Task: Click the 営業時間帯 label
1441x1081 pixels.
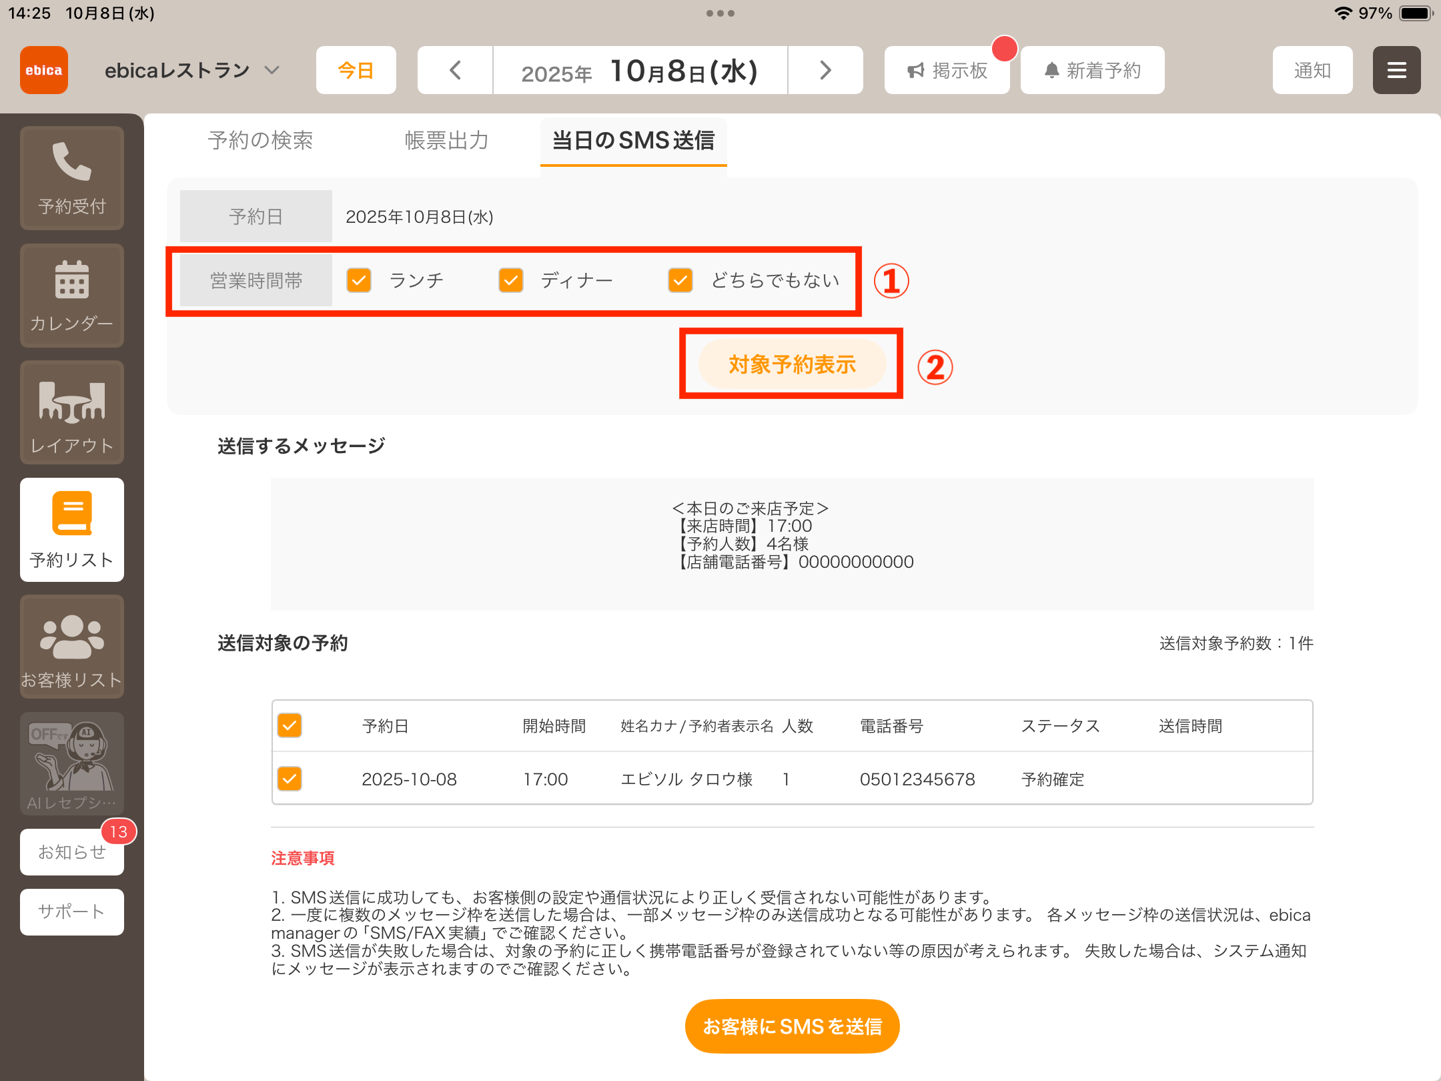Action: 256,280
